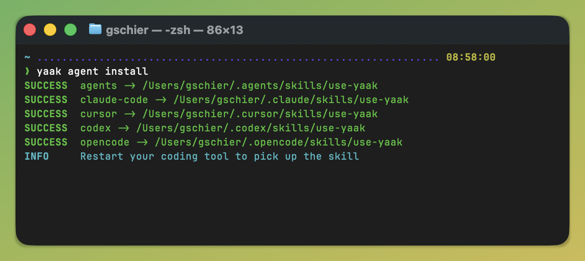Click the "yaak agent install" command text
Viewport: 585px width, 261px height.
[93, 71]
